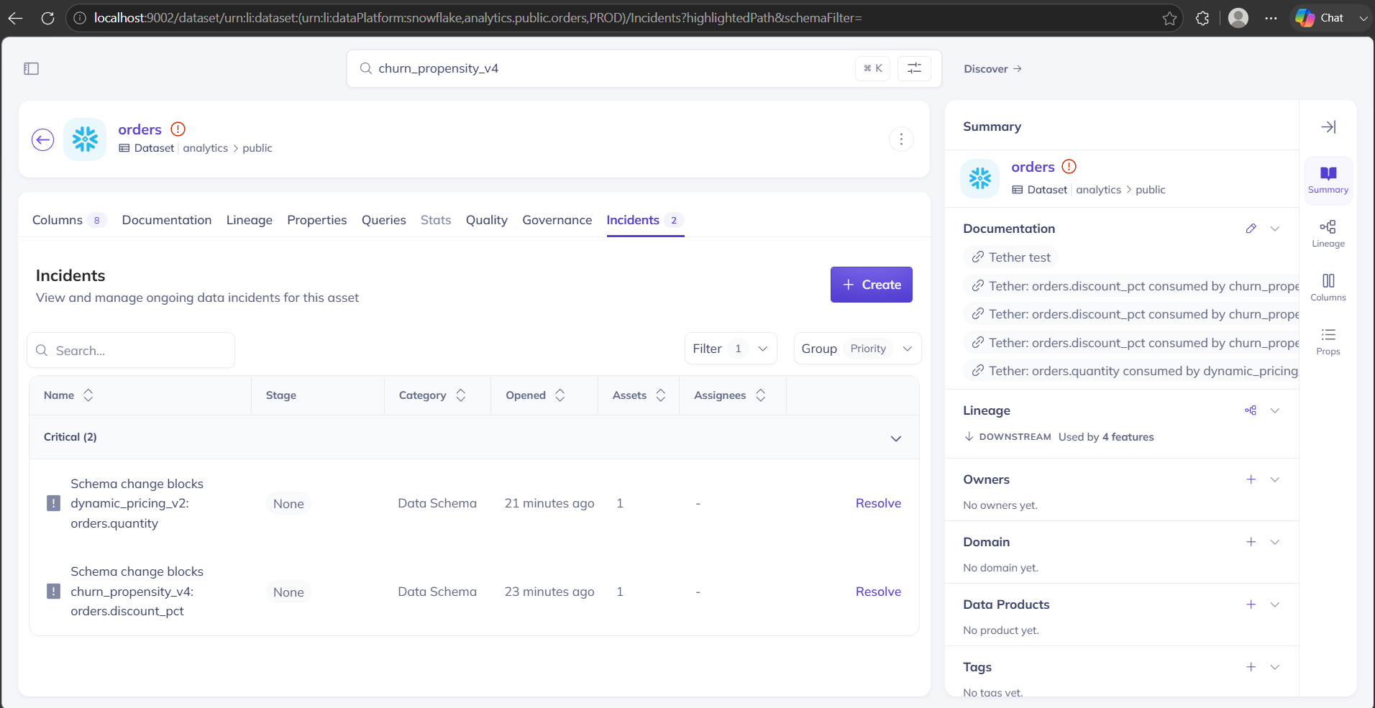The image size is (1375, 708).
Task: Open browser extensions puzzle icon
Action: coord(1202,18)
